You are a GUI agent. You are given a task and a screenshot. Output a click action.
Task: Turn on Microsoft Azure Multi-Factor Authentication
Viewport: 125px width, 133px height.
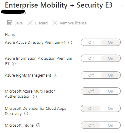110,91
